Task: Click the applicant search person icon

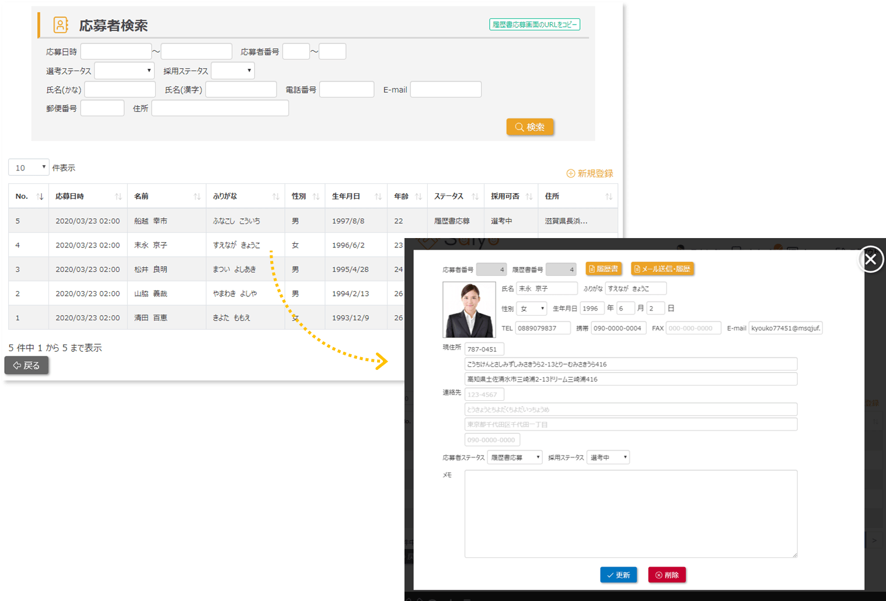Action: point(61,25)
